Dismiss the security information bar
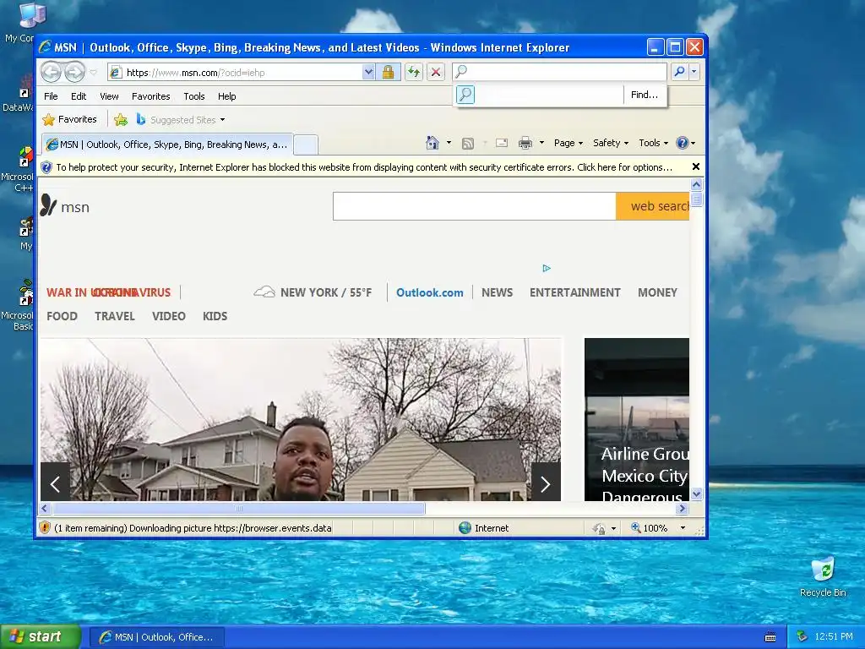The height and width of the screenshot is (649, 865). (x=696, y=166)
